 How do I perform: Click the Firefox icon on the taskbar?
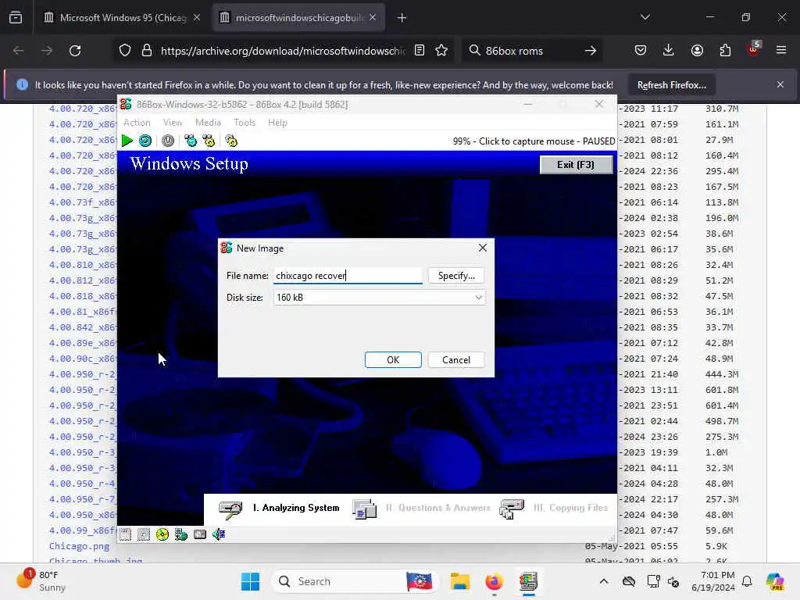coord(494,581)
